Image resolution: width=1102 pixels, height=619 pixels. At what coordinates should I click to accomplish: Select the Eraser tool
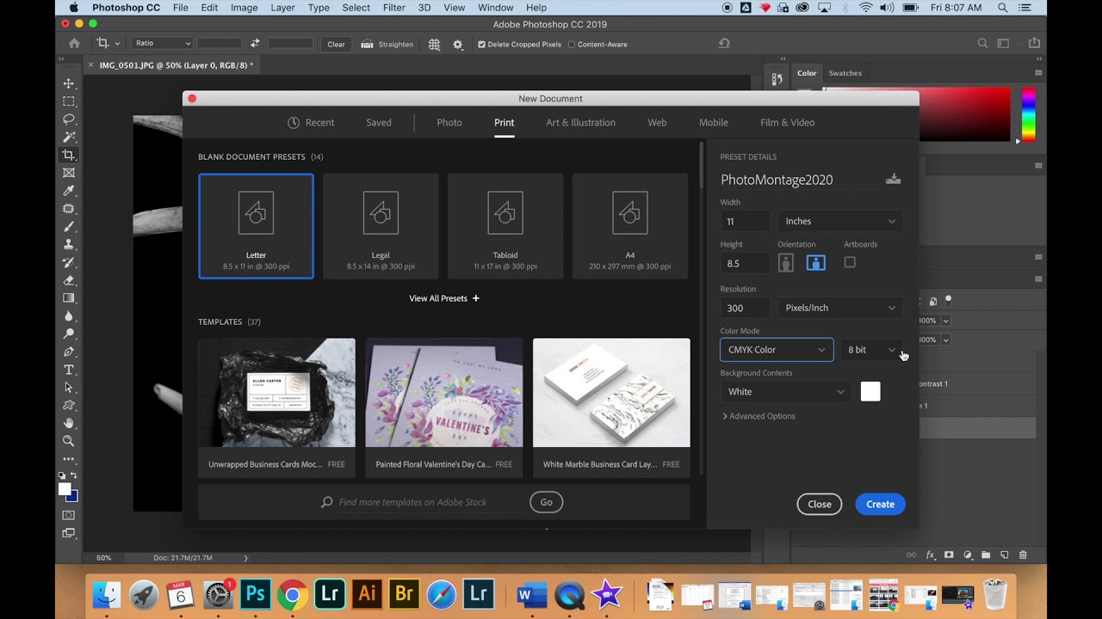tap(69, 280)
